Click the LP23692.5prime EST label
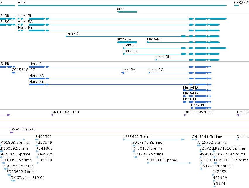This screenshot has height=188, width=249. [x=138, y=137]
